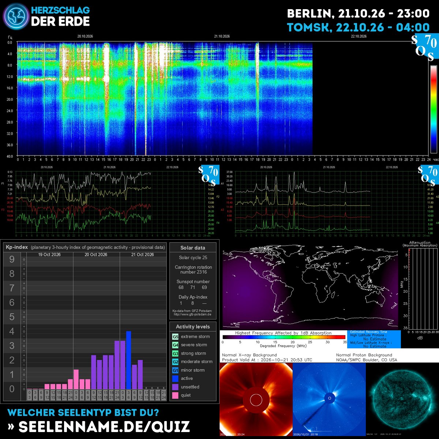Click the vertical spectrogram intensity color scale

pyautogui.click(x=434, y=109)
